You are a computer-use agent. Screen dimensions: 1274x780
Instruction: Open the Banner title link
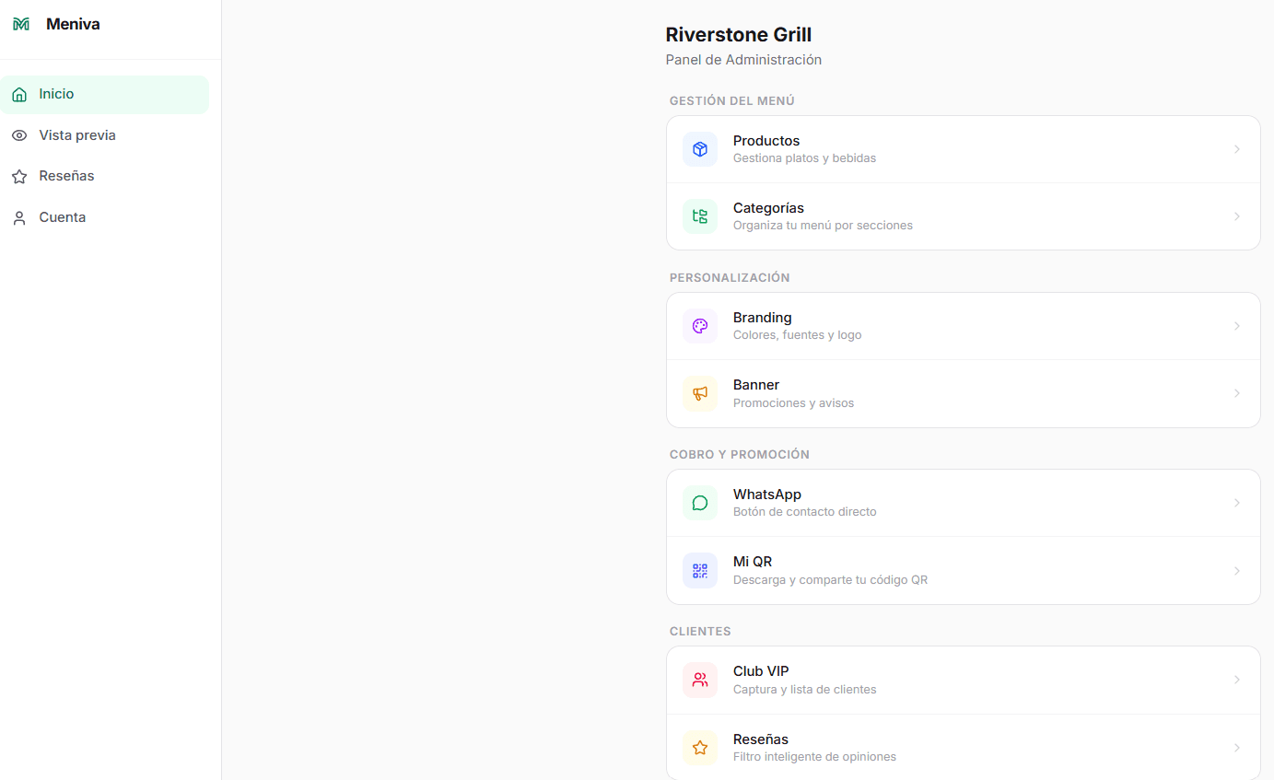click(x=756, y=385)
